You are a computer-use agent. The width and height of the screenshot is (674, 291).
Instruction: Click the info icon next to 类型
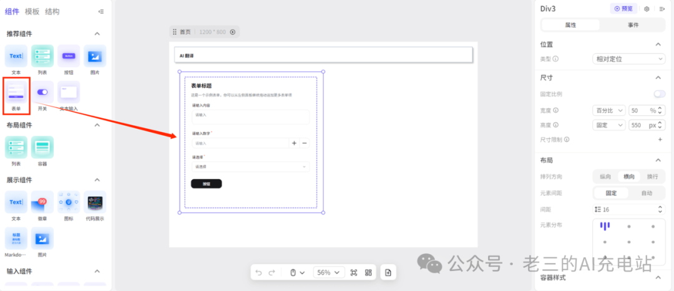(555, 59)
